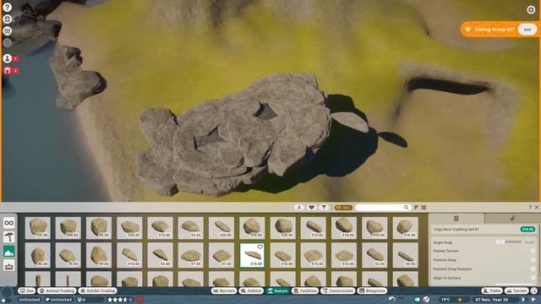Favourite the selected rock via heart icon
The image size is (541, 304).
point(260,247)
